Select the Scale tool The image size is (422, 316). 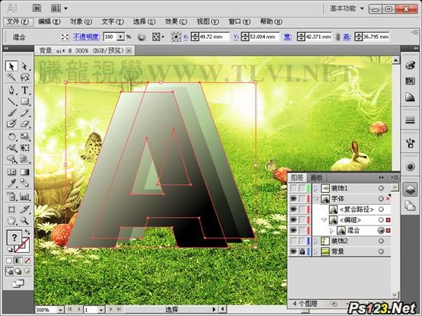pos(24,136)
